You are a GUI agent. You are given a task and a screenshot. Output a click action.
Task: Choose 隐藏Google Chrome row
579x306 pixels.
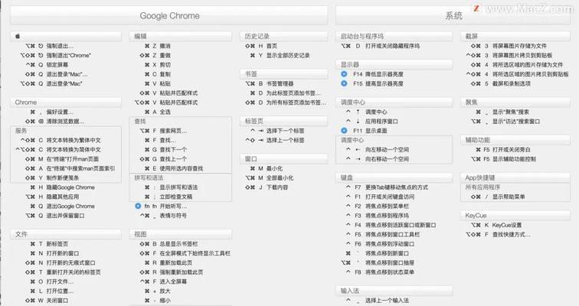coord(62,187)
